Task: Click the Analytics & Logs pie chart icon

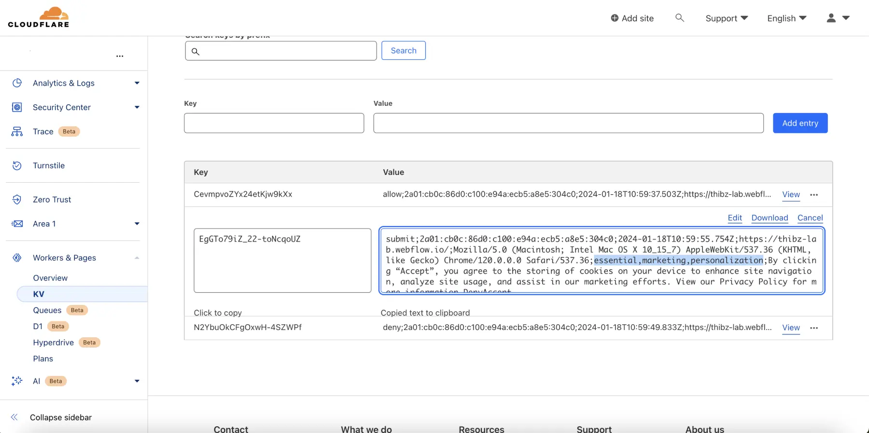Action: click(17, 83)
